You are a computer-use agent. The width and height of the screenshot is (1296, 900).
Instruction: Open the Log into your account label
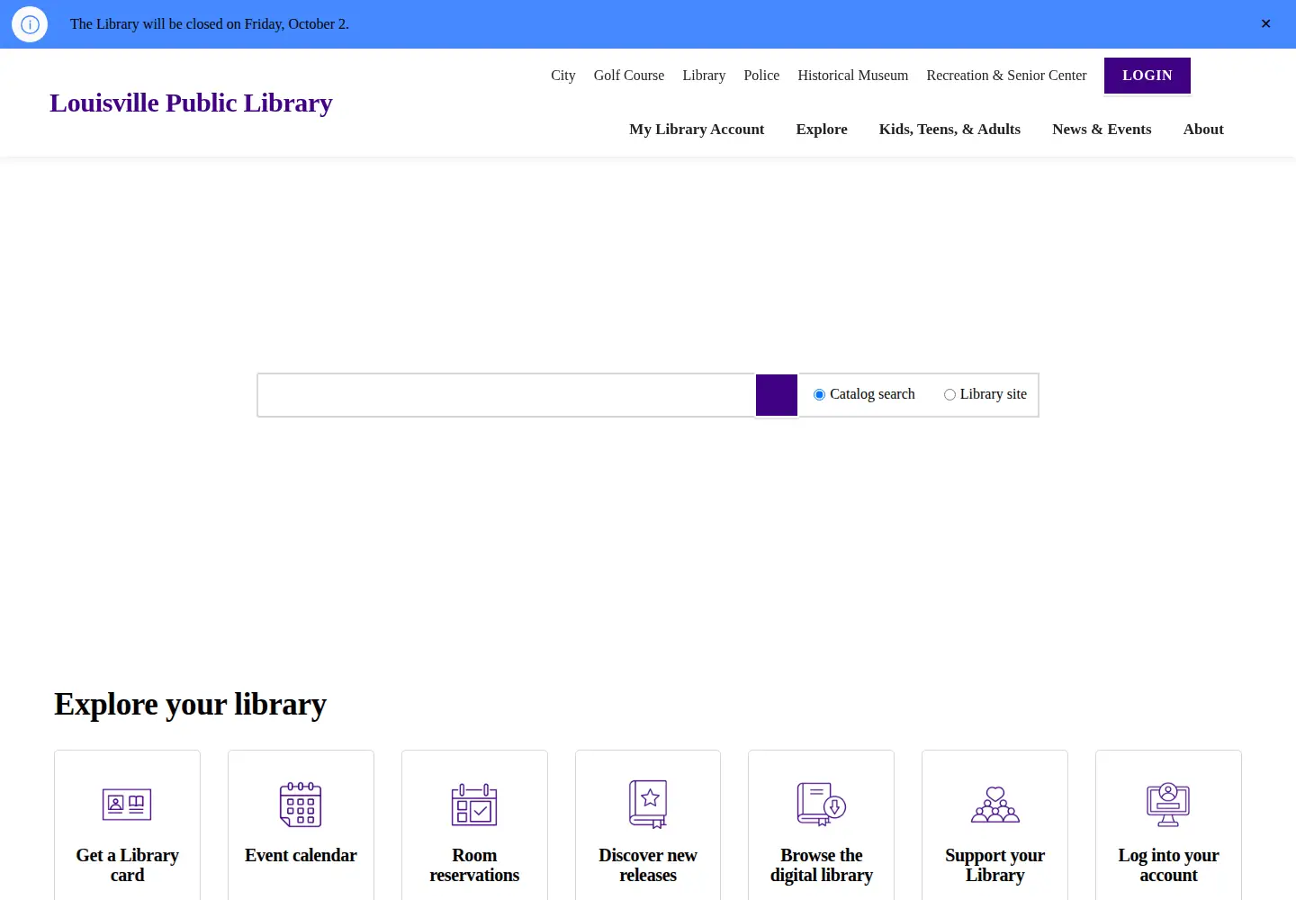pos(1168,865)
